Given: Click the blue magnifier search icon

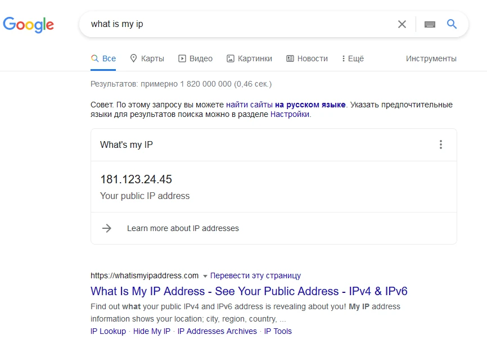Looking at the screenshot, I should click(452, 24).
